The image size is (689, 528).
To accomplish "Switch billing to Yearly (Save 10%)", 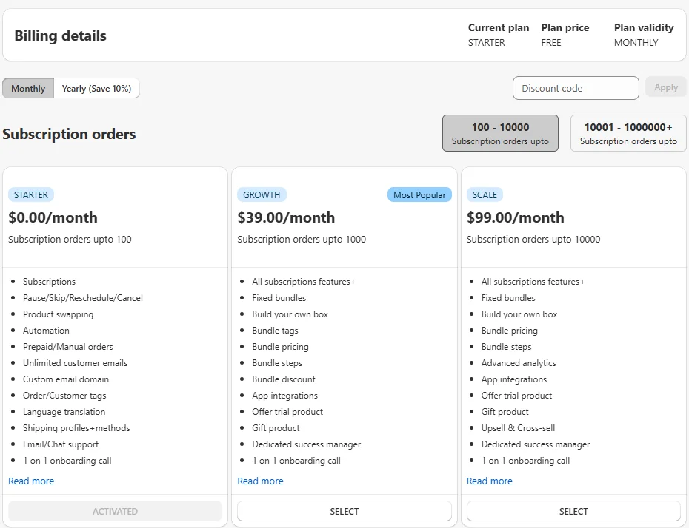I will click(96, 88).
